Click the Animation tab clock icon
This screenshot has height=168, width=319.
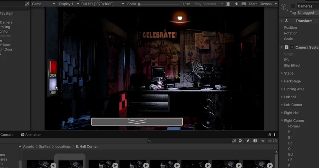pos(23,135)
